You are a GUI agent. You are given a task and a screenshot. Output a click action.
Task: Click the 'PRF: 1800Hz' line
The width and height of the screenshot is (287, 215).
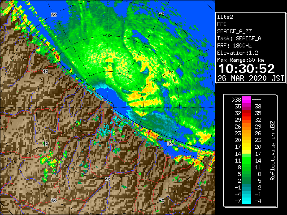coord(234,46)
